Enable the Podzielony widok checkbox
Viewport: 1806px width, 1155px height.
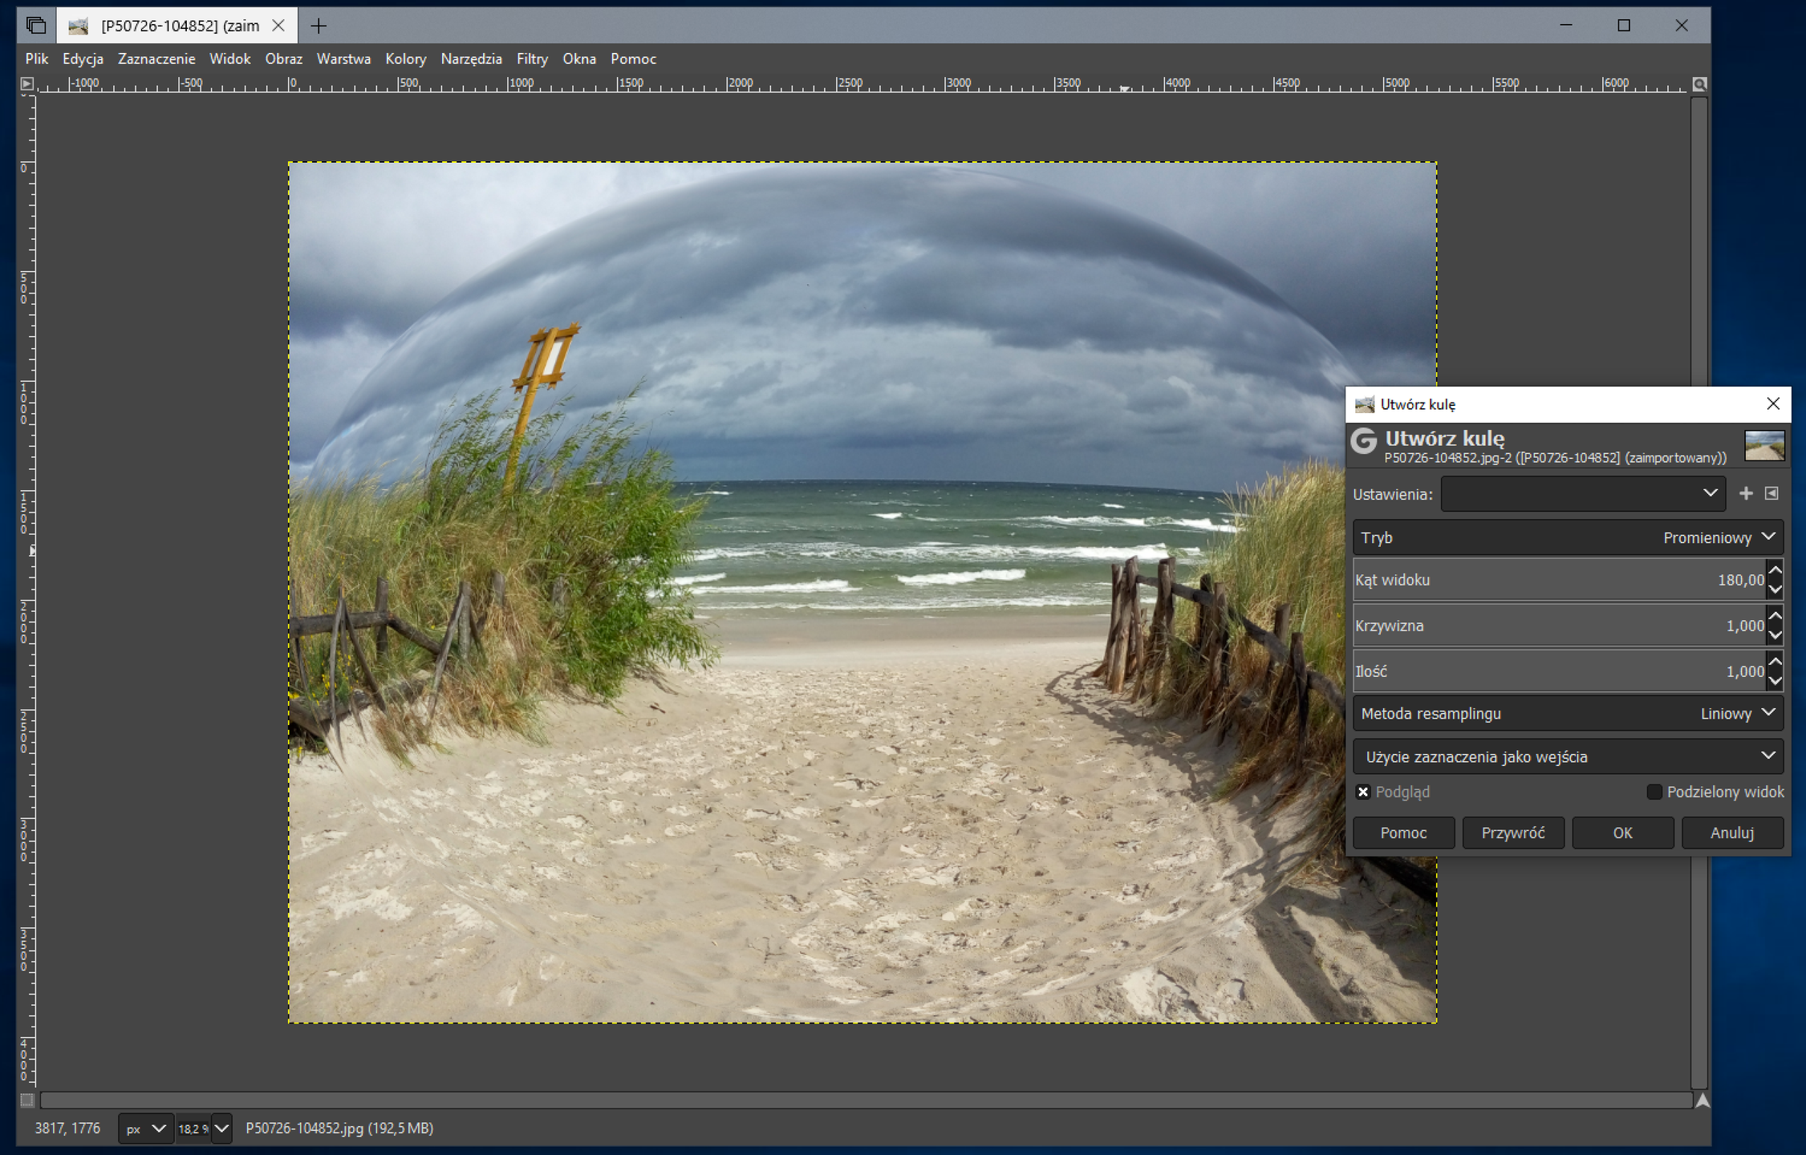pos(1654,792)
